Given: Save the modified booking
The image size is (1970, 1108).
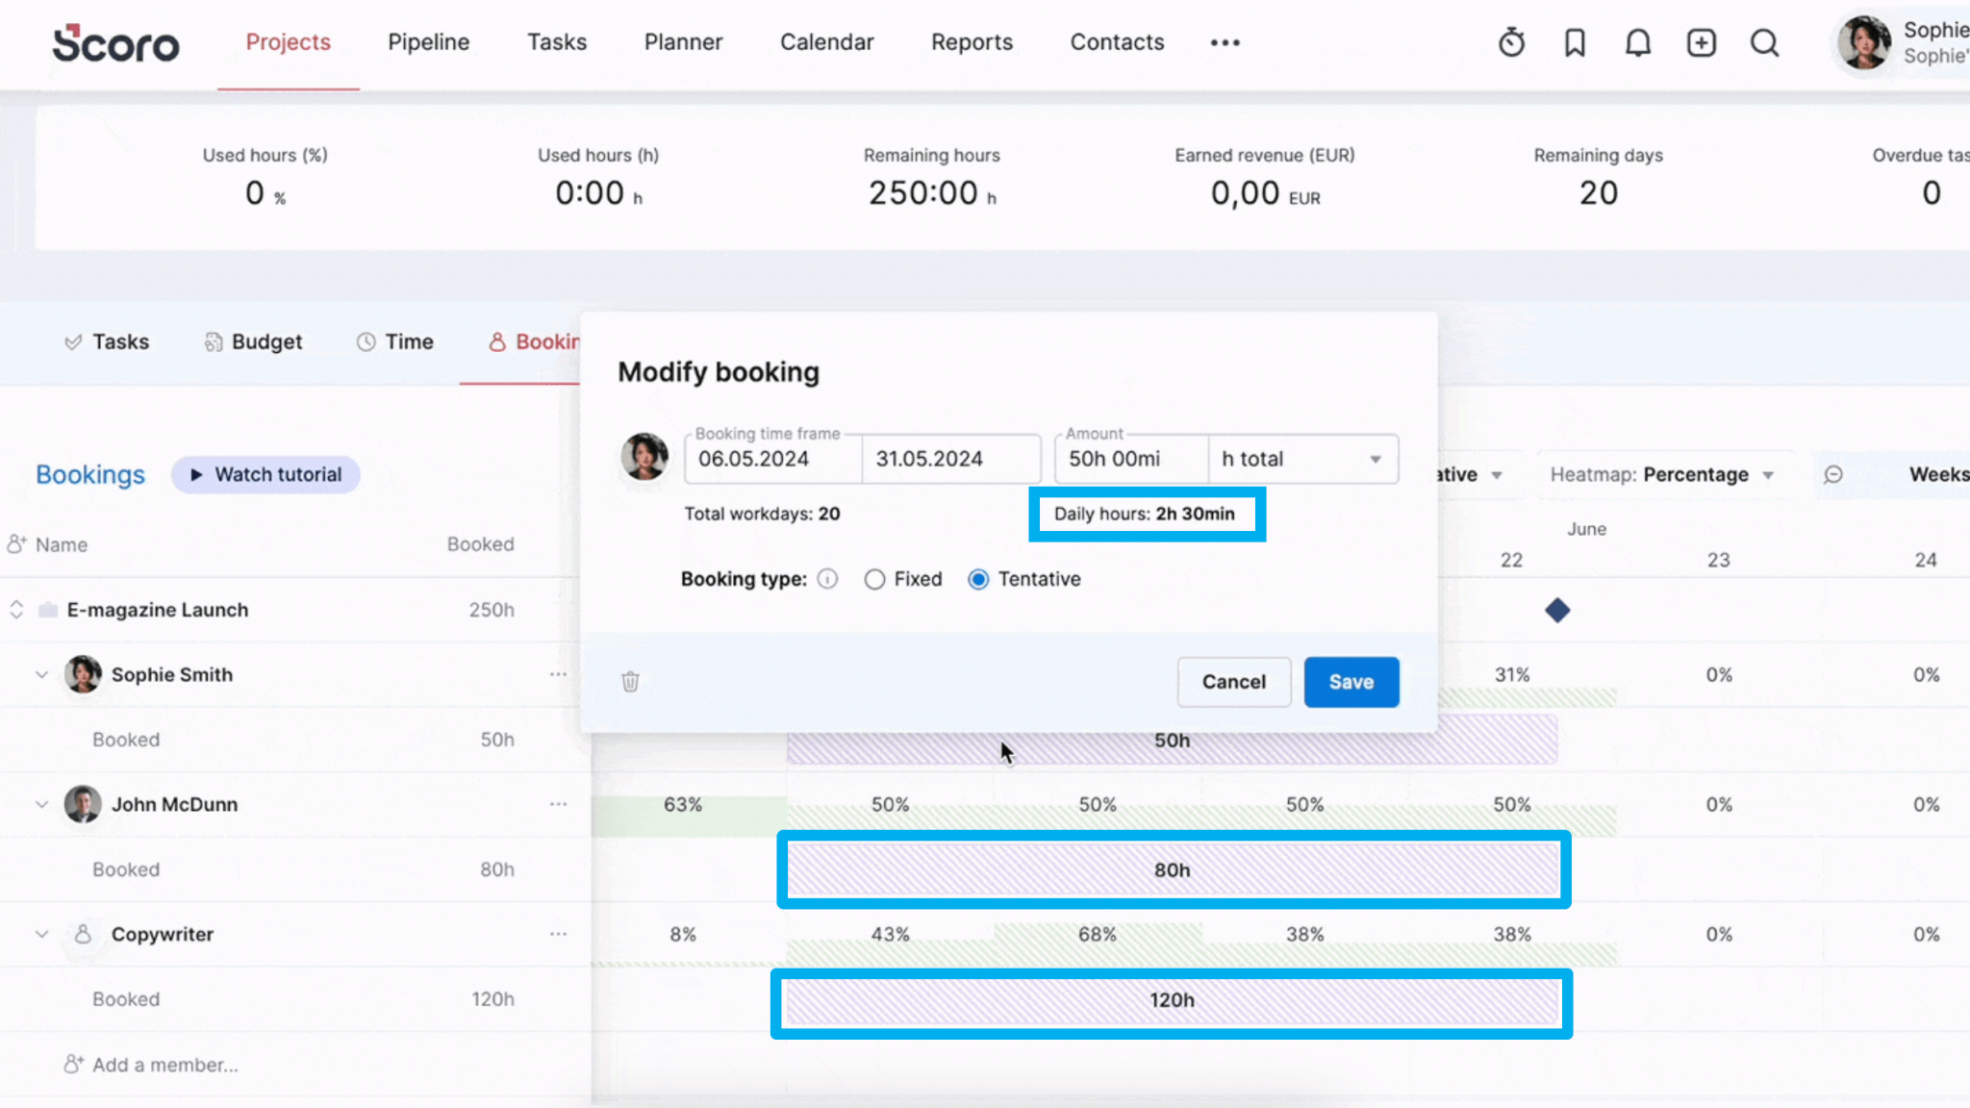Looking at the screenshot, I should point(1351,682).
